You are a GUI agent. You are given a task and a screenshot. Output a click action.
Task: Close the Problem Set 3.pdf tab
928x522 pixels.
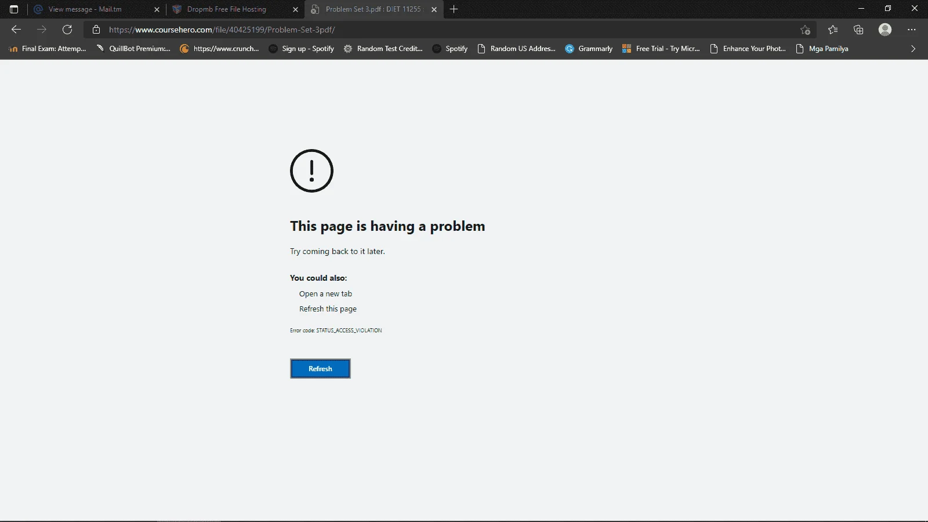tap(434, 9)
